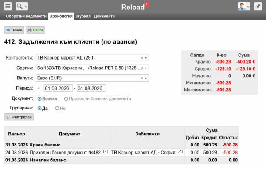Apply filters with Филтрирай button
Image resolution: width=266 pixels, height=169 pixels.
point(19,117)
